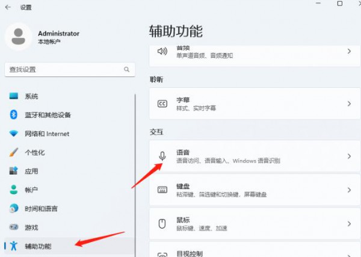361x257 pixels.
Task: Click the Administrator user avatar picture
Action: (x=19, y=37)
